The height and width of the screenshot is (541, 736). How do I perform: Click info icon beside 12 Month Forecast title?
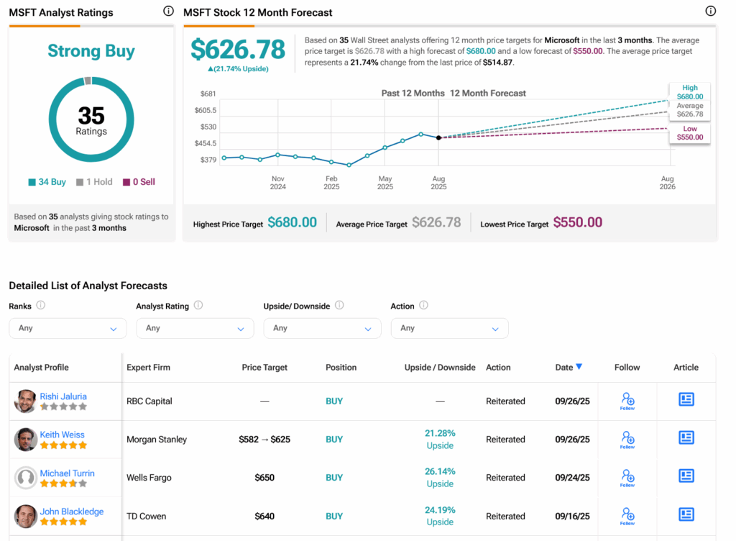[710, 12]
